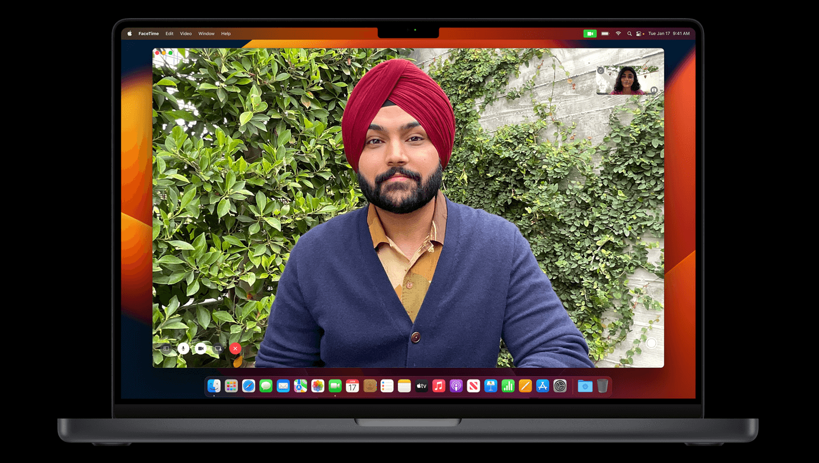Select the self-view video thumbnail
Screen dimensions: 819x463
pos(627,81)
